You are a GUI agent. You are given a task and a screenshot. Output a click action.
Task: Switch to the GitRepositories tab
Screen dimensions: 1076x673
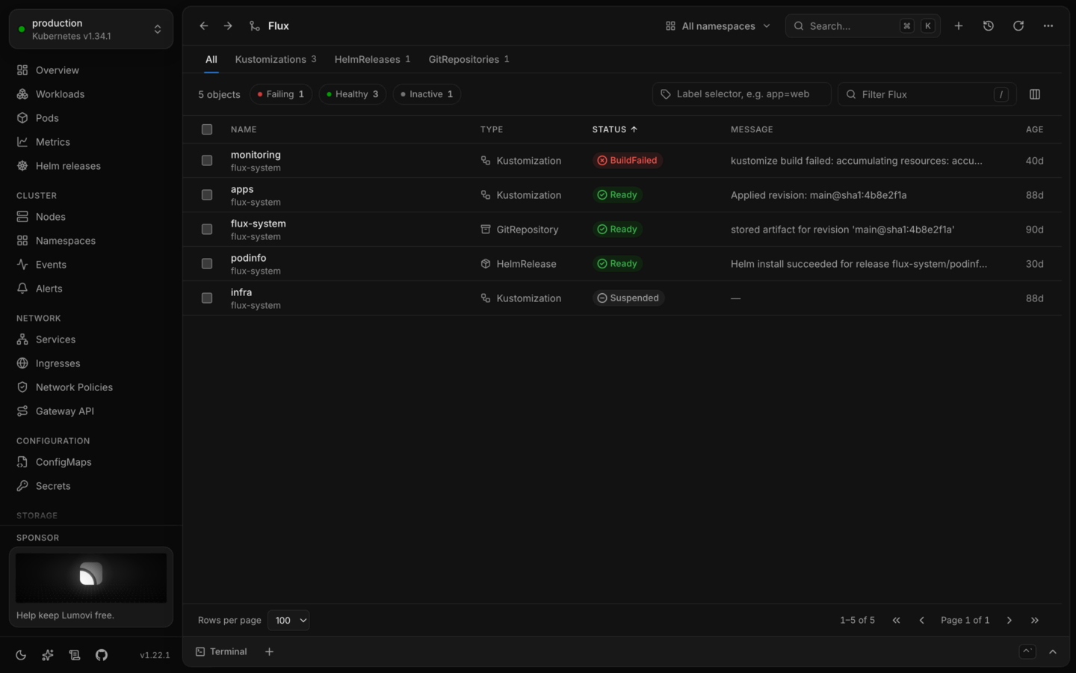(469, 59)
